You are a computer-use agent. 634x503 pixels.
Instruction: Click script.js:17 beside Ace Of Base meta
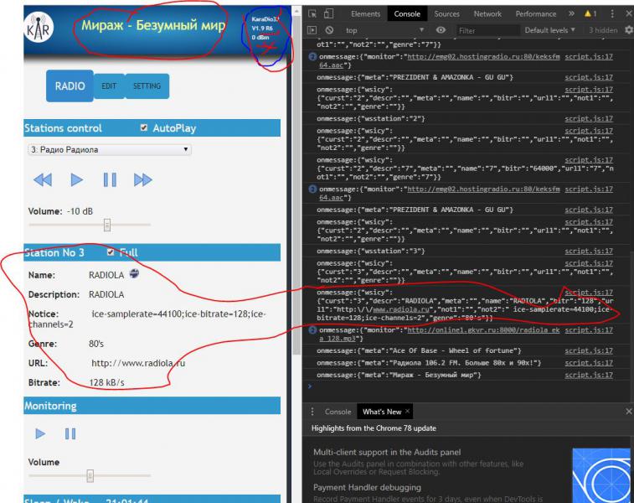coord(589,350)
